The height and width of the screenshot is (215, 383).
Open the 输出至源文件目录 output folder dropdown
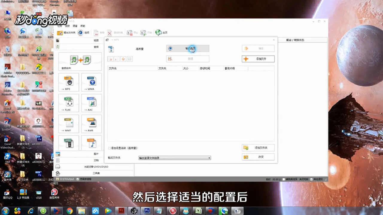[x=175, y=158]
